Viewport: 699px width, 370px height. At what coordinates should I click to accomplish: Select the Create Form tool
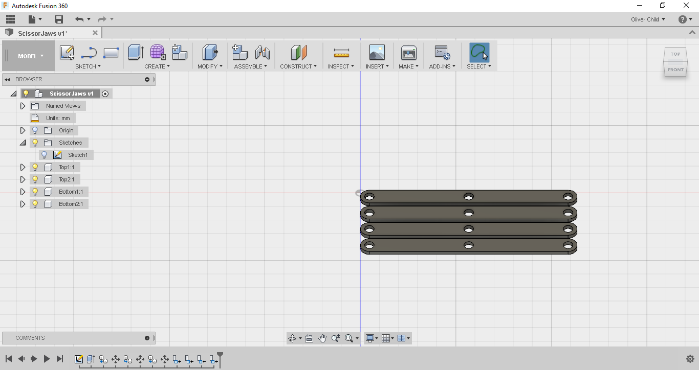coord(158,52)
